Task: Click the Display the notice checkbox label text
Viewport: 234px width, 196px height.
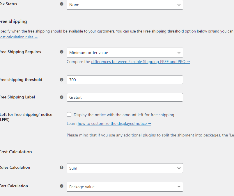Action: (124, 115)
